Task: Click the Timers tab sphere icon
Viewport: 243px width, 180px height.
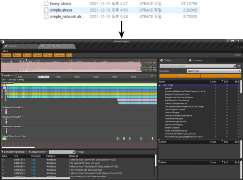Action: tap(161, 61)
